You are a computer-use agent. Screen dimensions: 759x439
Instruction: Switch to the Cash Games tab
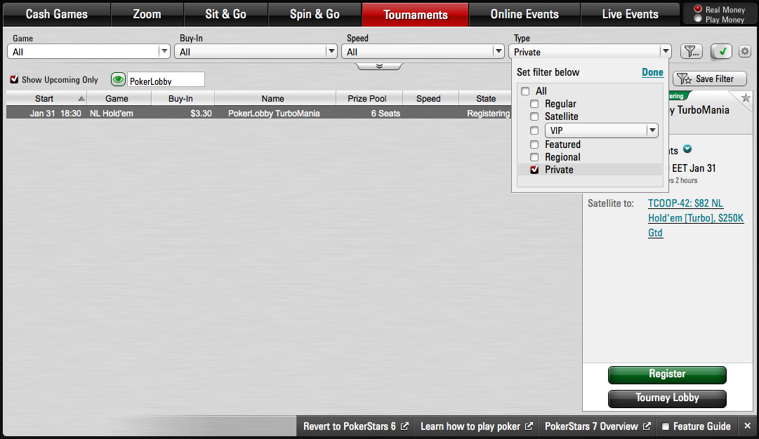[x=57, y=14]
